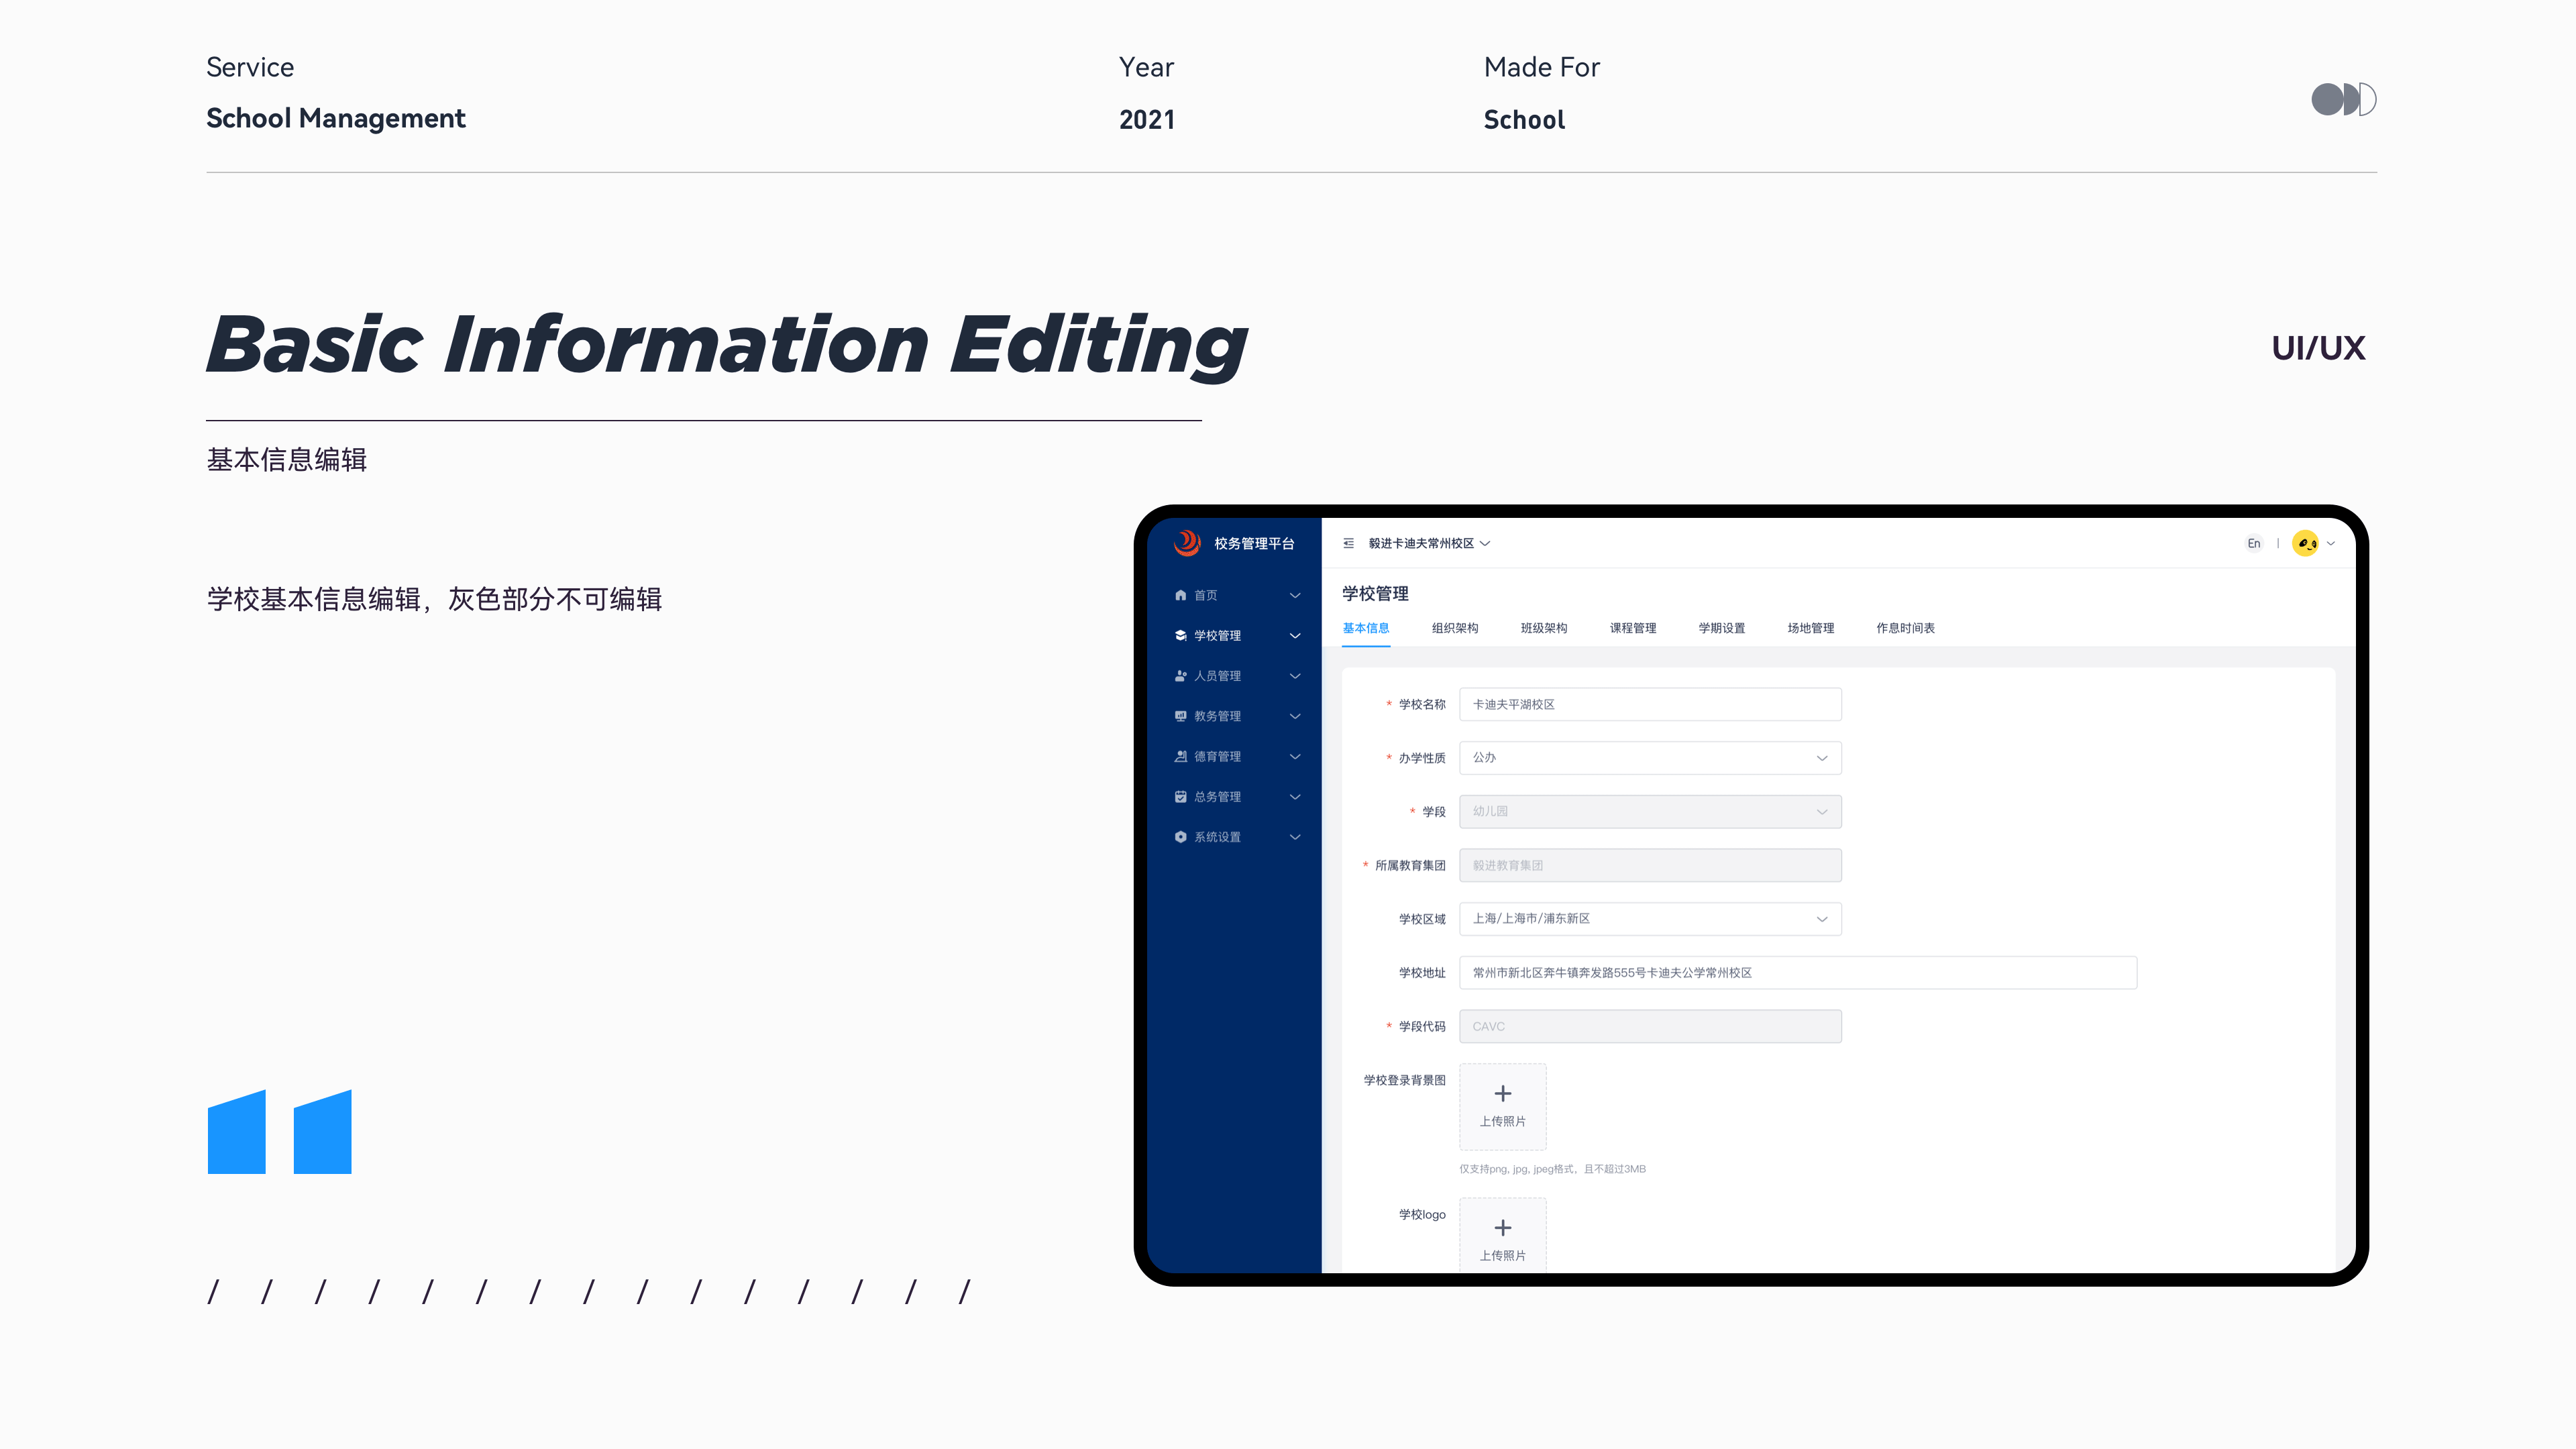Open the 办学性质 dropdown showing 公办

tap(1650, 758)
